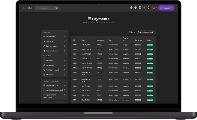Click the chevron next to Applications received
197x120 pixels.
click(65, 90)
